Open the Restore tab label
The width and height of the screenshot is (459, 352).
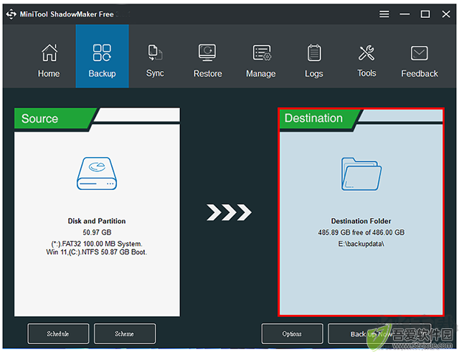[x=207, y=73]
